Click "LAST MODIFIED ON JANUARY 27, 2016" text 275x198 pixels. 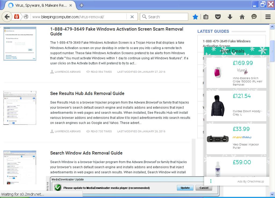(x=141, y=72)
